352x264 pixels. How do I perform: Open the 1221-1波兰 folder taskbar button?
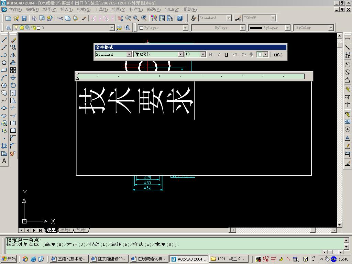(229, 259)
